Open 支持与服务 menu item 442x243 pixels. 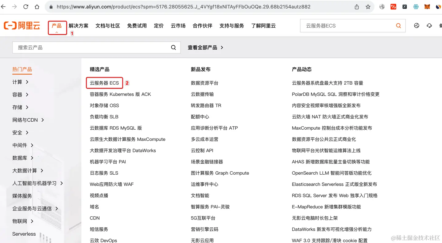(x=232, y=26)
